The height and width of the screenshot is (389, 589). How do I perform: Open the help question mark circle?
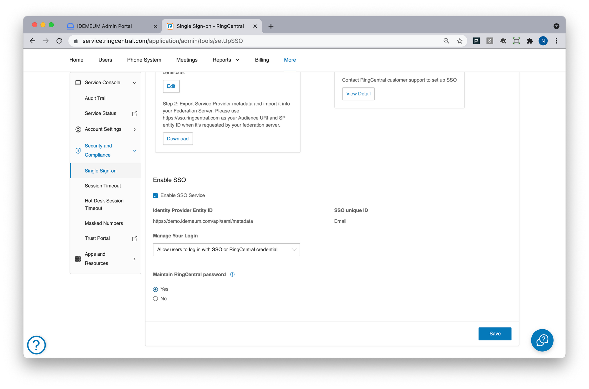click(x=37, y=345)
